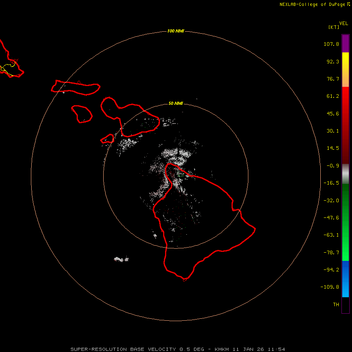Click the VEL legend title
This screenshot has height=352, width=352.
(343, 23)
